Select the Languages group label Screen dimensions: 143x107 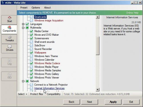point(36,24)
